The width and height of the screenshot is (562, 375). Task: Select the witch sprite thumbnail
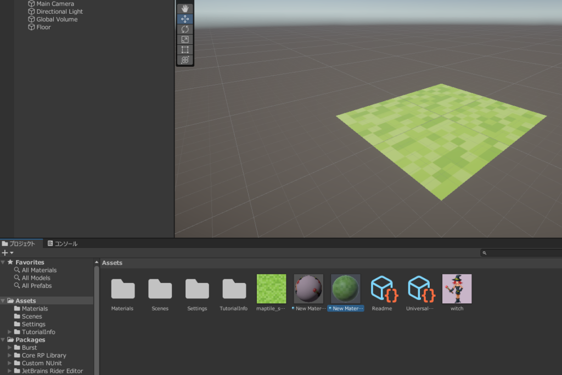tap(457, 289)
